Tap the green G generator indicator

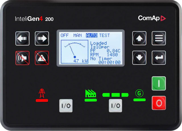139,93
